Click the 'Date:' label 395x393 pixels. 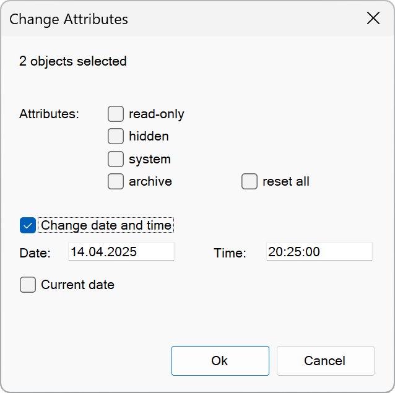(35, 253)
